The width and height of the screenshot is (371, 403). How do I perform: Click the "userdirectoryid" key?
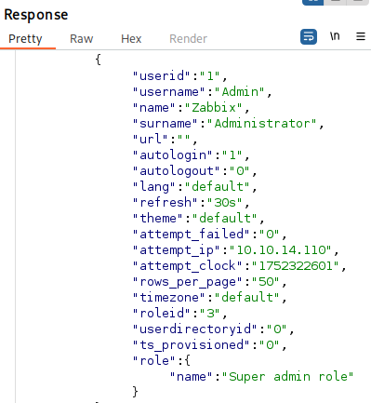click(x=195, y=329)
